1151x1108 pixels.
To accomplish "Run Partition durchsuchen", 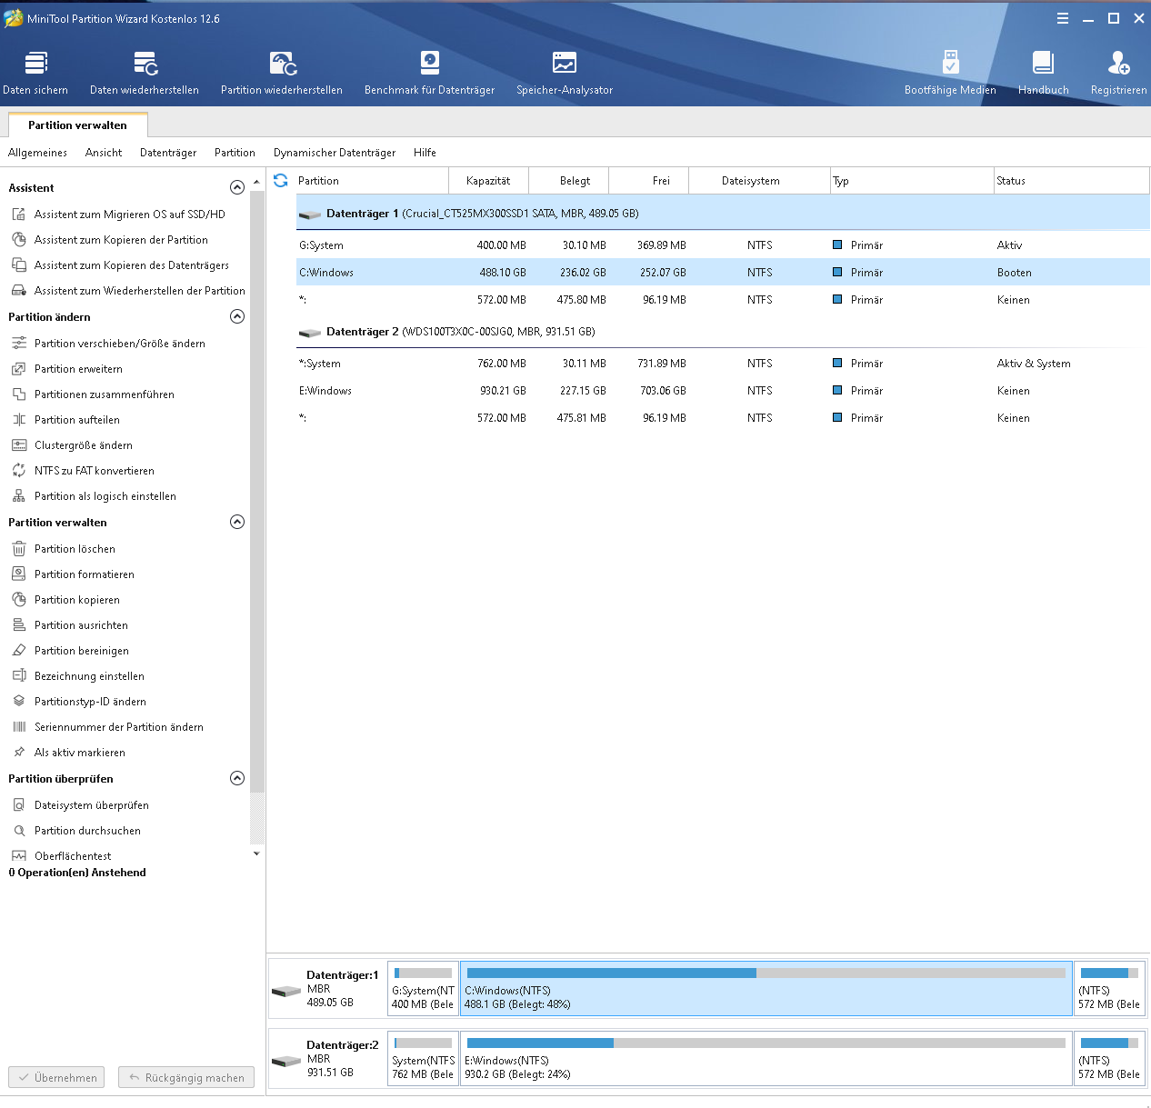I will point(87,831).
